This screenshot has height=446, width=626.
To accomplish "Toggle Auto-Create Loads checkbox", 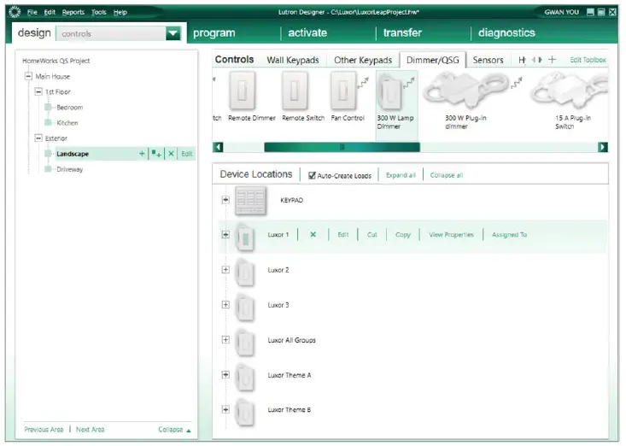I will point(312,175).
